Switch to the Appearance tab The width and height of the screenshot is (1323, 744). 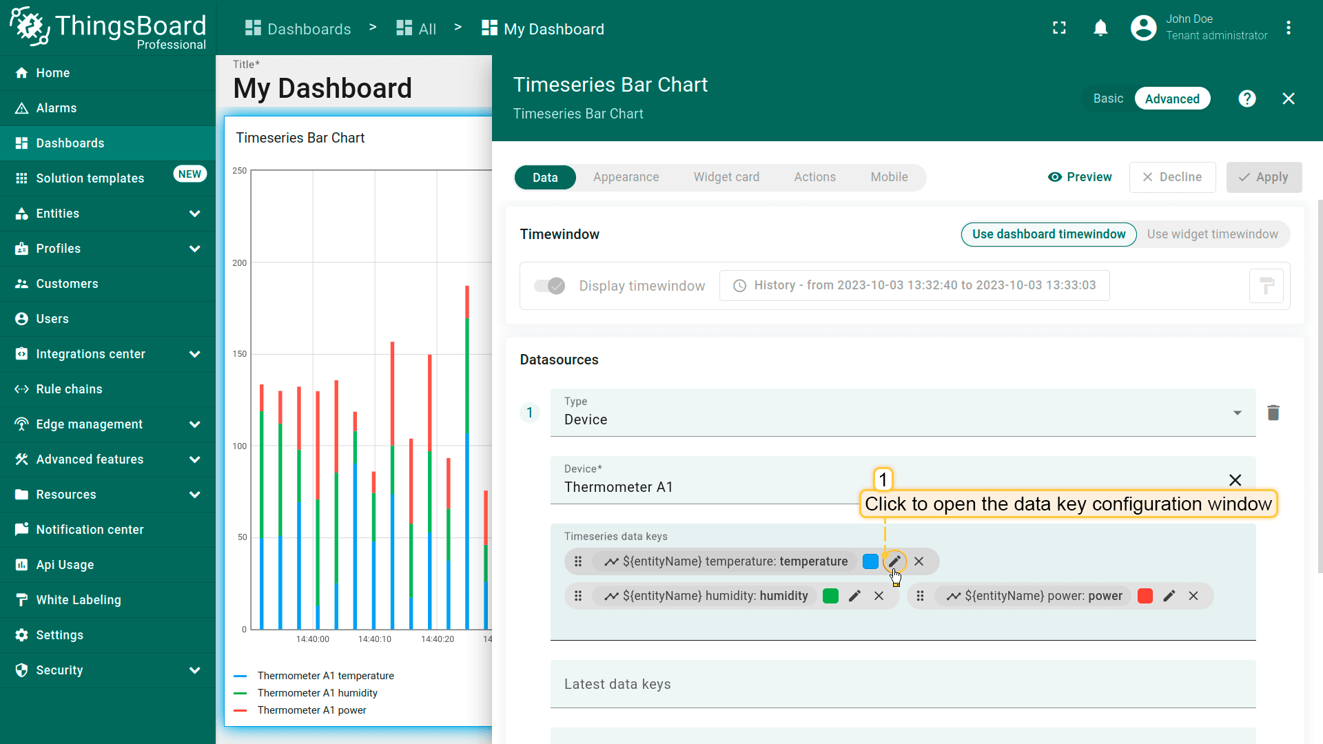click(626, 177)
